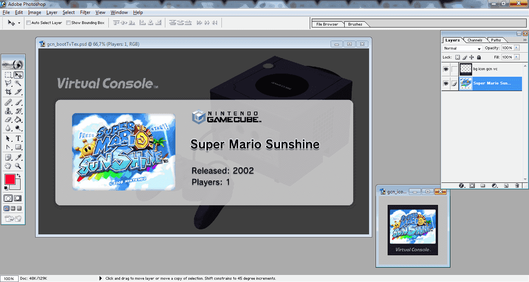Click the zoom percentage field in status bar
Viewport: 529px width, 282px height.
coord(9,279)
